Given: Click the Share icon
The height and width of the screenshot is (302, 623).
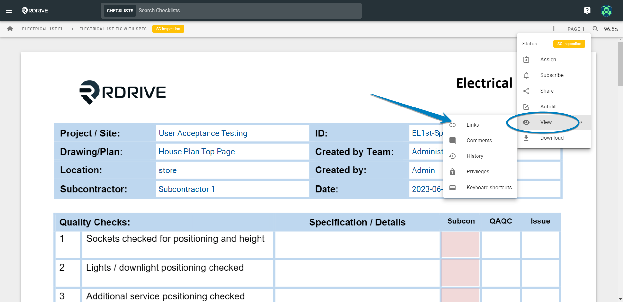Looking at the screenshot, I should [x=526, y=91].
